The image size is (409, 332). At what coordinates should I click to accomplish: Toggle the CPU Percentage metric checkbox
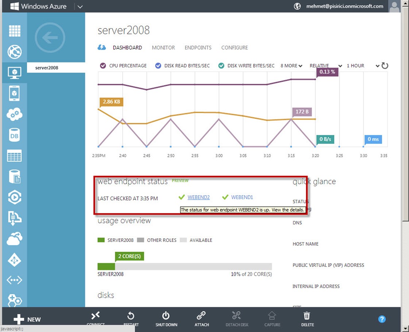pyautogui.click(x=103, y=66)
